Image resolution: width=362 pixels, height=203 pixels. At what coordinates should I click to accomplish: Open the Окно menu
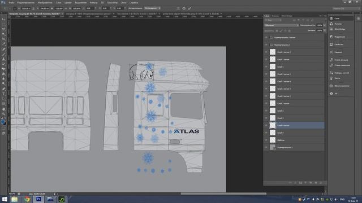tap(123, 2)
